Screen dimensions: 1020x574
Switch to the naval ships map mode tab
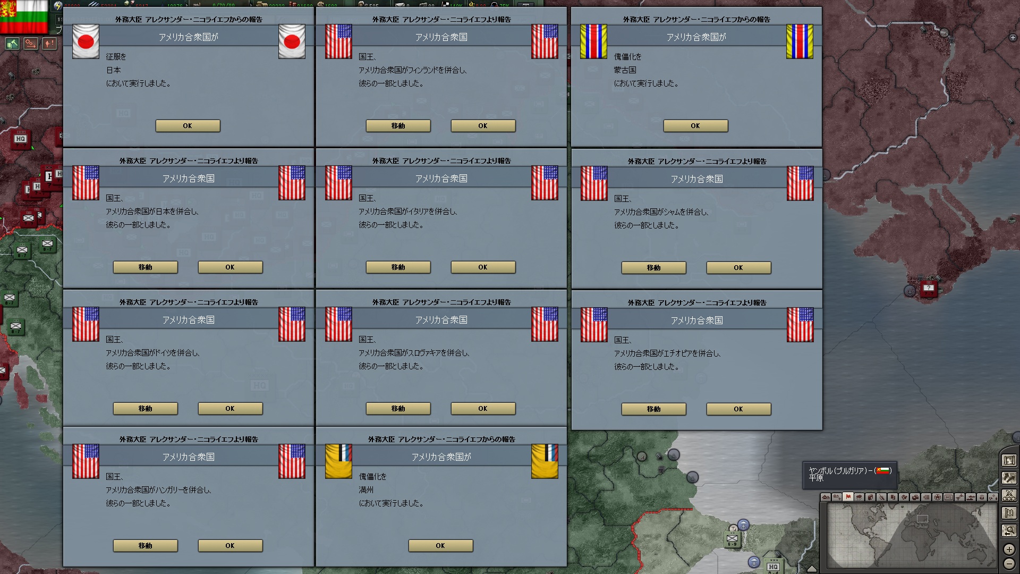(x=971, y=497)
